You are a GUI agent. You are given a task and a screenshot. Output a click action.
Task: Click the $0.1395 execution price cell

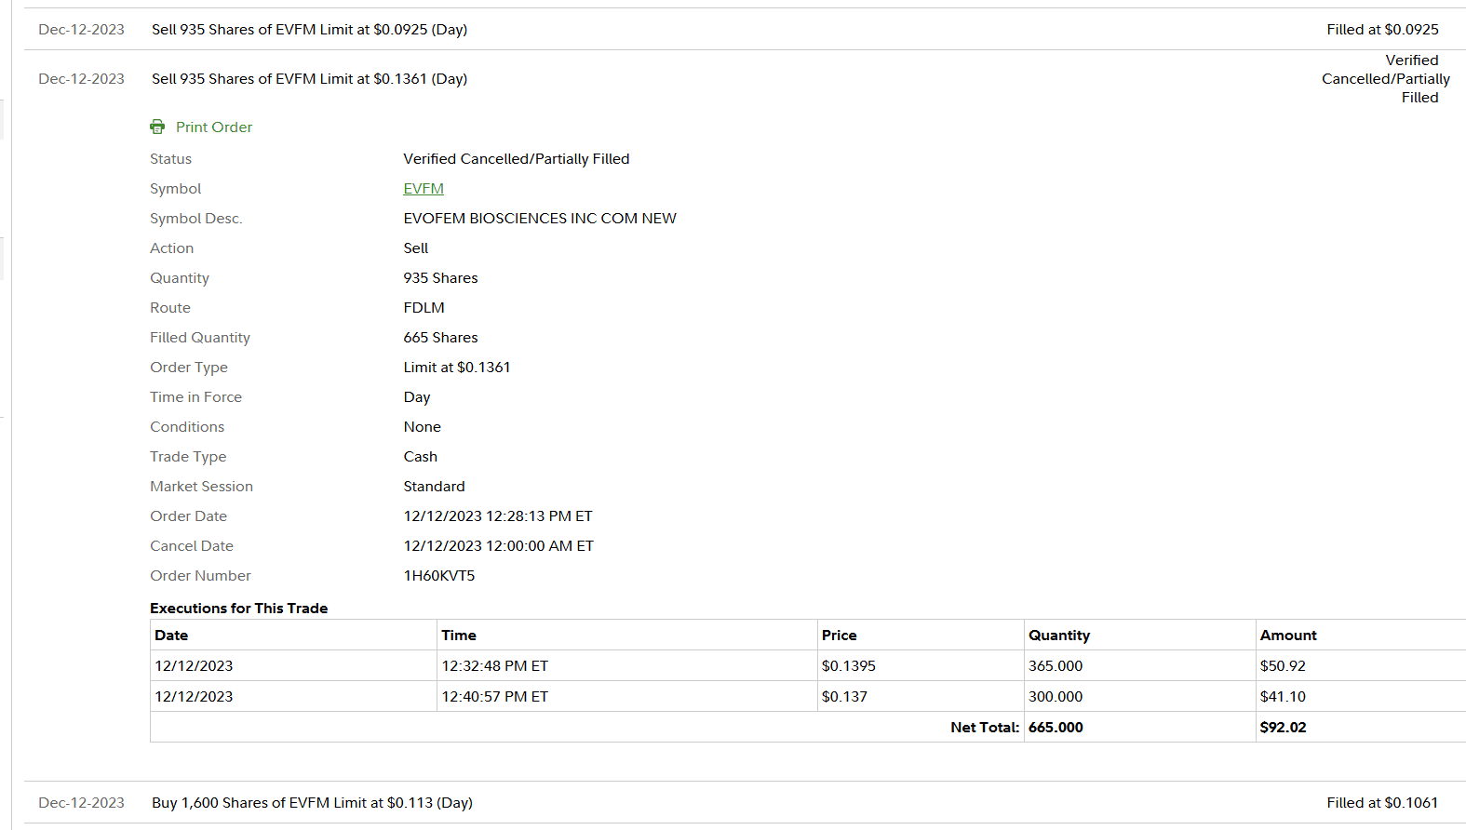tap(848, 665)
